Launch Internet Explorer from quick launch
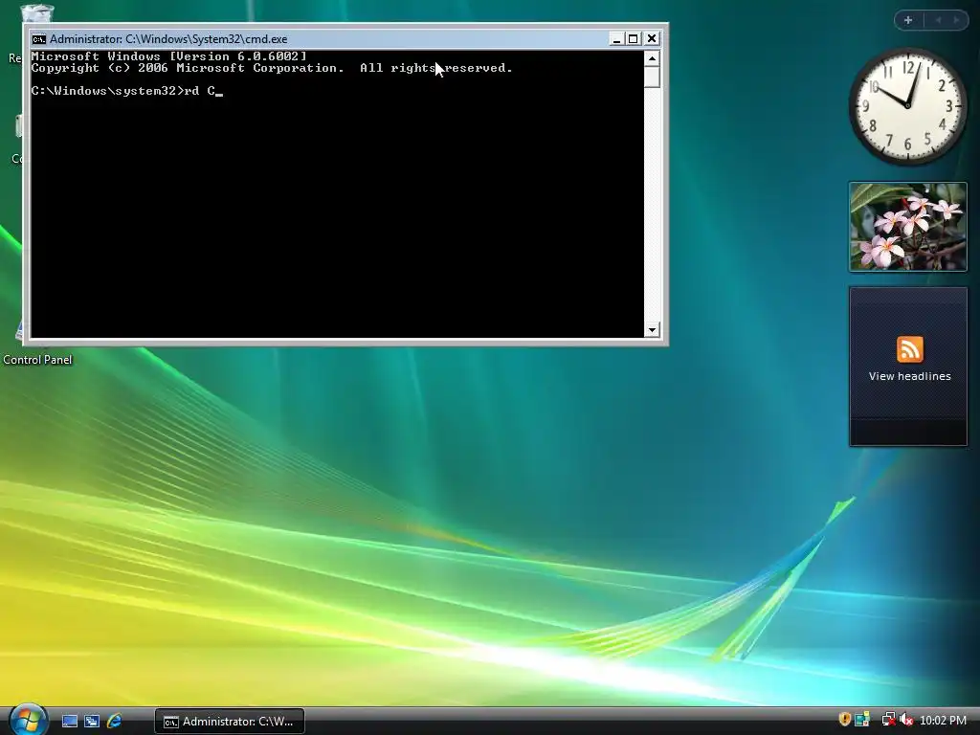This screenshot has height=735, width=980. pyautogui.click(x=115, y=722)
